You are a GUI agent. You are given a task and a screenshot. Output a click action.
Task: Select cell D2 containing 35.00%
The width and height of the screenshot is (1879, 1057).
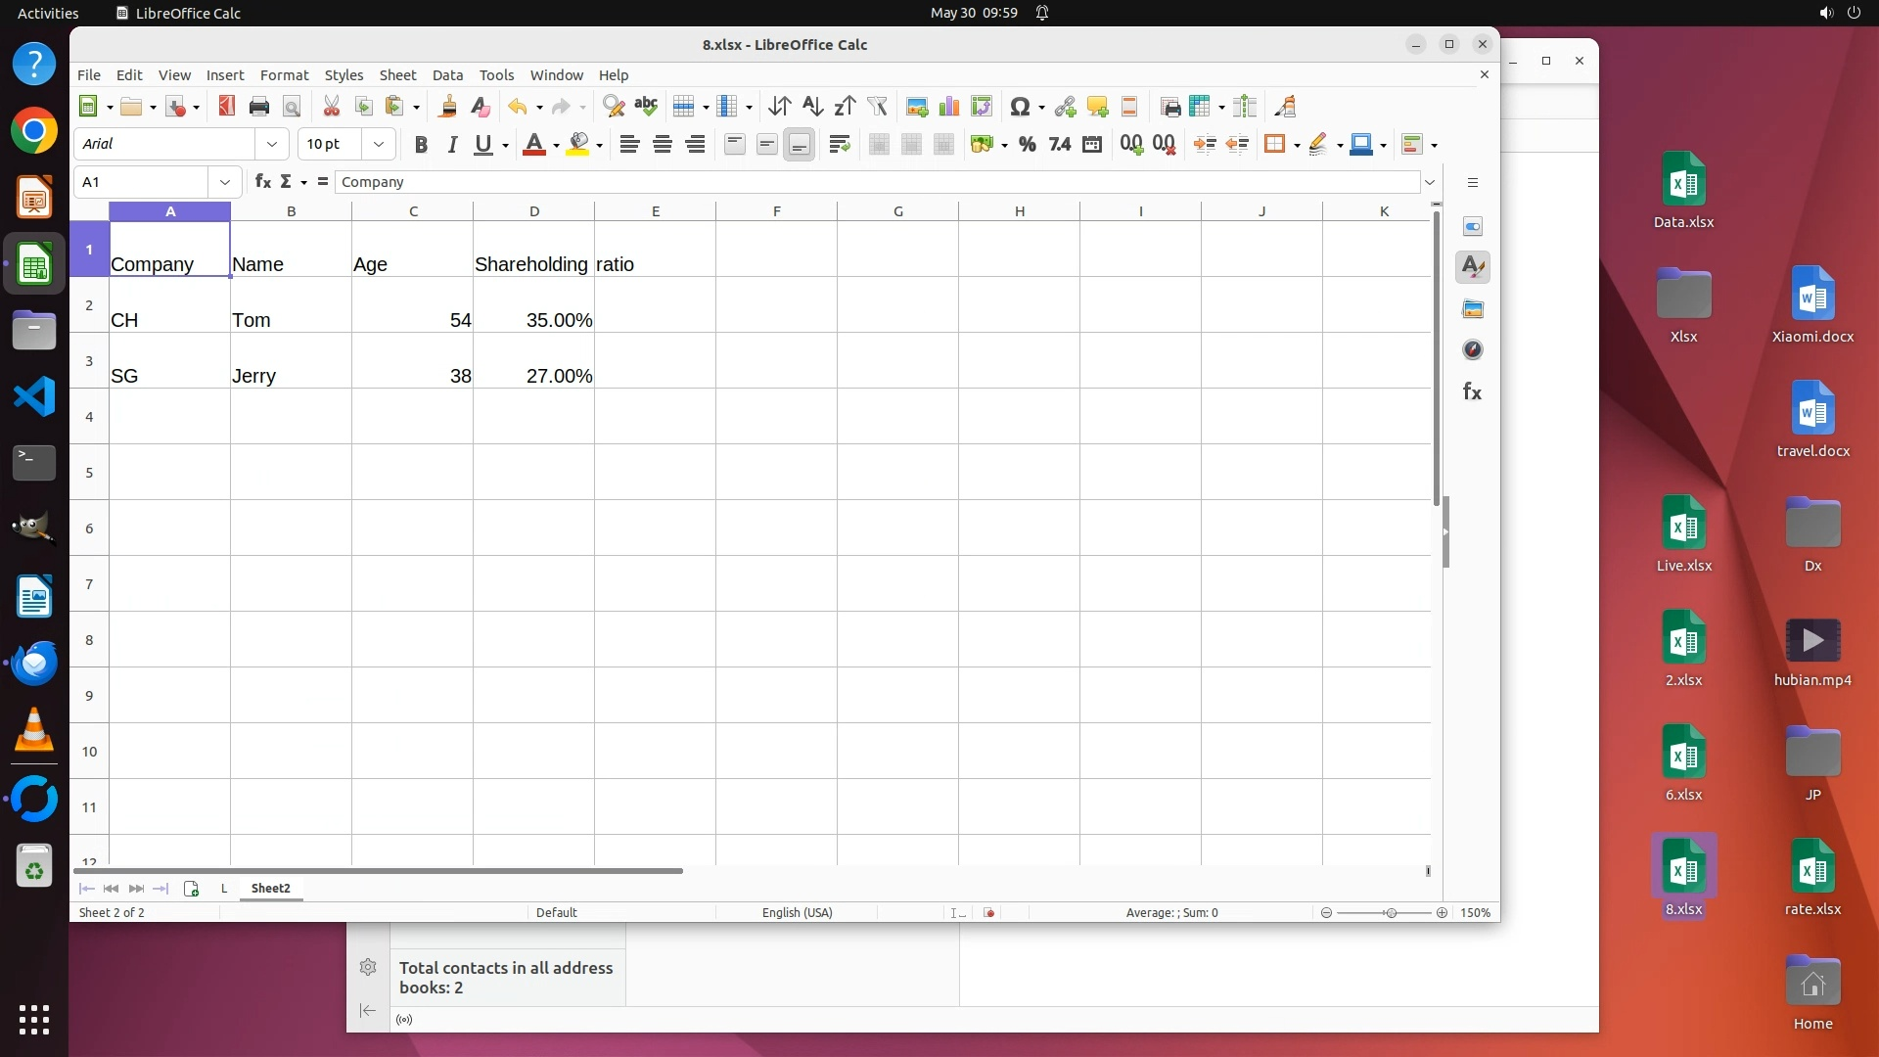click(533, 305)
